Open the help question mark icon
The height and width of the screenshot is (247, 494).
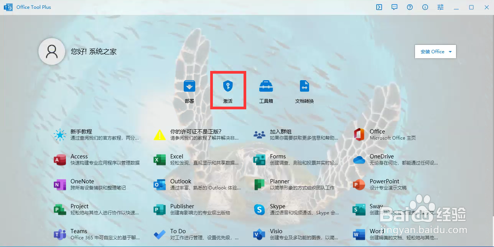[410, 7]
